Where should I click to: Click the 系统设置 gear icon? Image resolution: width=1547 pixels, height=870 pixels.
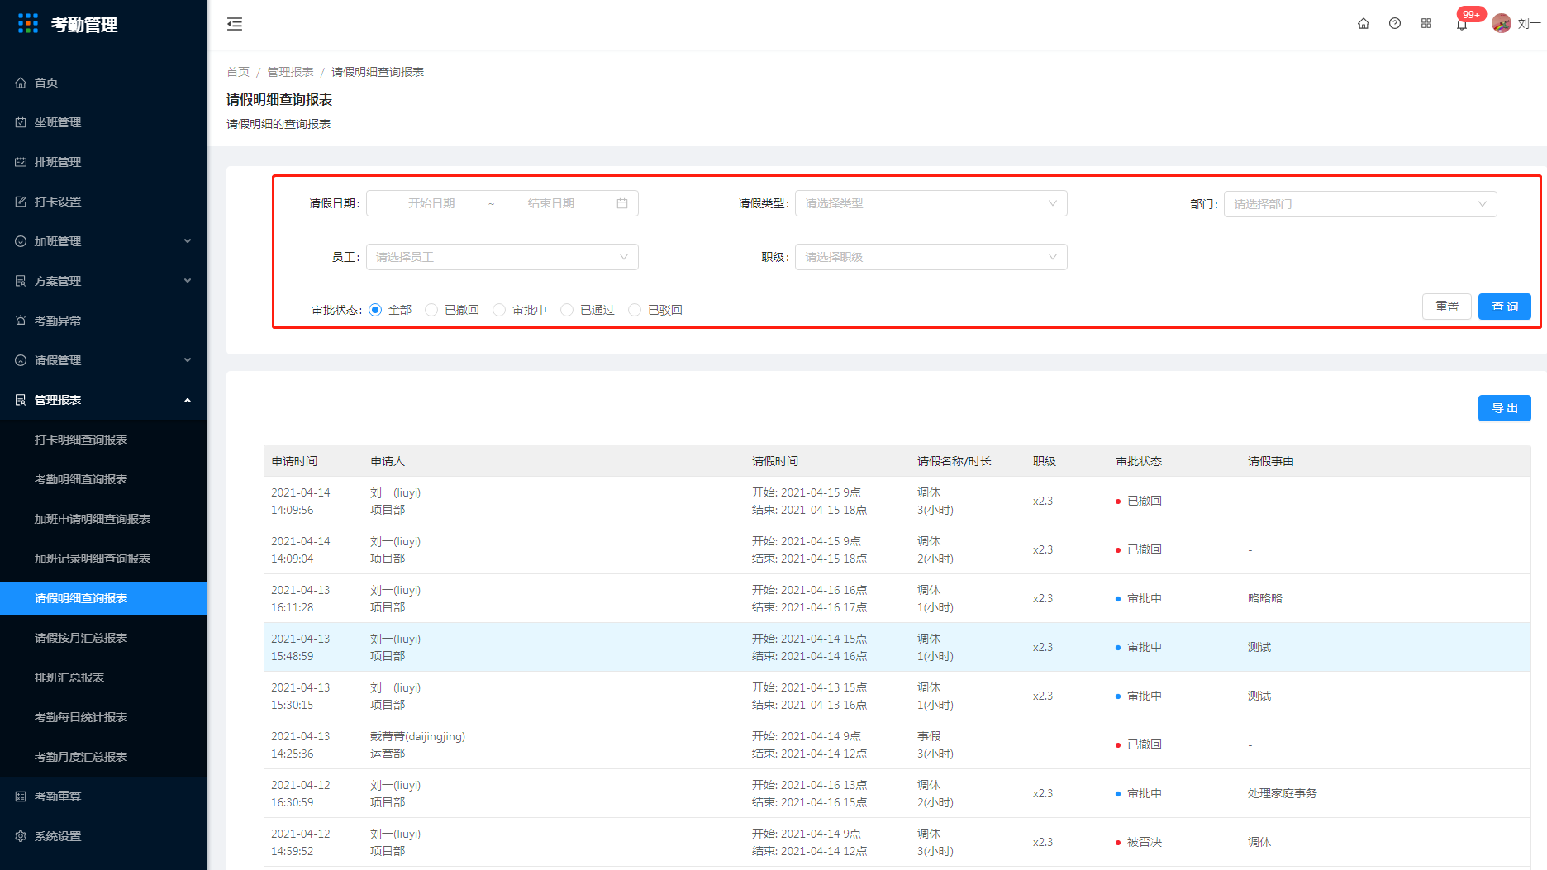[21, 836]
